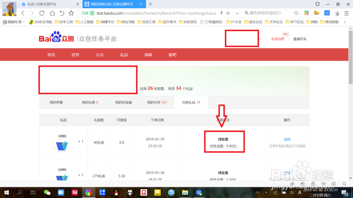Open the browser skin shirt icon
The height and width of the screenshot is (198, 353).
[x=317, y=4]
